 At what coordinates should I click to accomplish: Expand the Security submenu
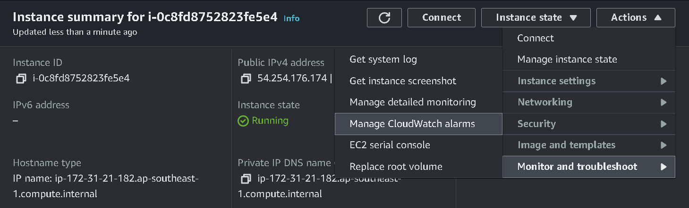coord(588,124)
